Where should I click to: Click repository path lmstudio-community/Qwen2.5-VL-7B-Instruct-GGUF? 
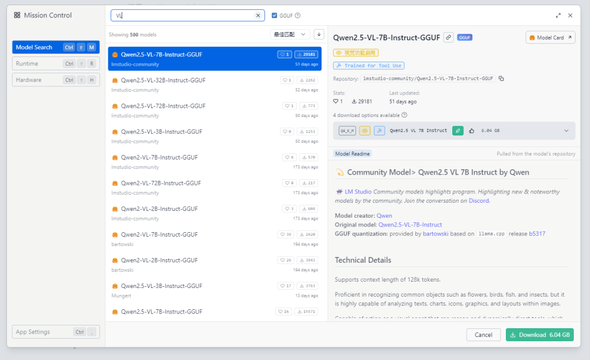point(428,78)
